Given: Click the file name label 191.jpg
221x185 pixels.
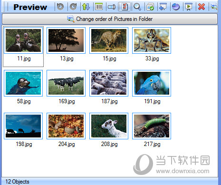Looking at the screenshot, I should point(152,101).
